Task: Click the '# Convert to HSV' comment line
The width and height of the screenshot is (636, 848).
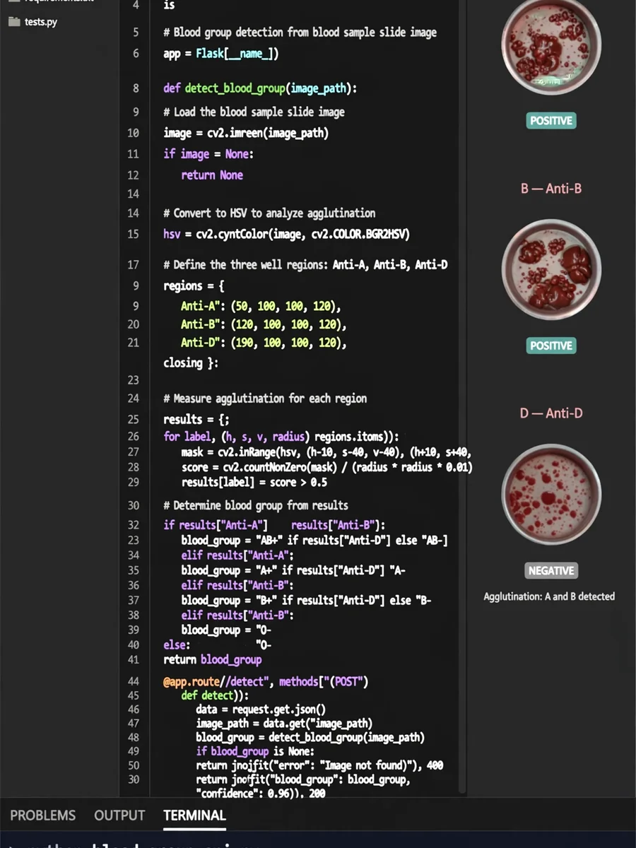Action: [269, 213]
